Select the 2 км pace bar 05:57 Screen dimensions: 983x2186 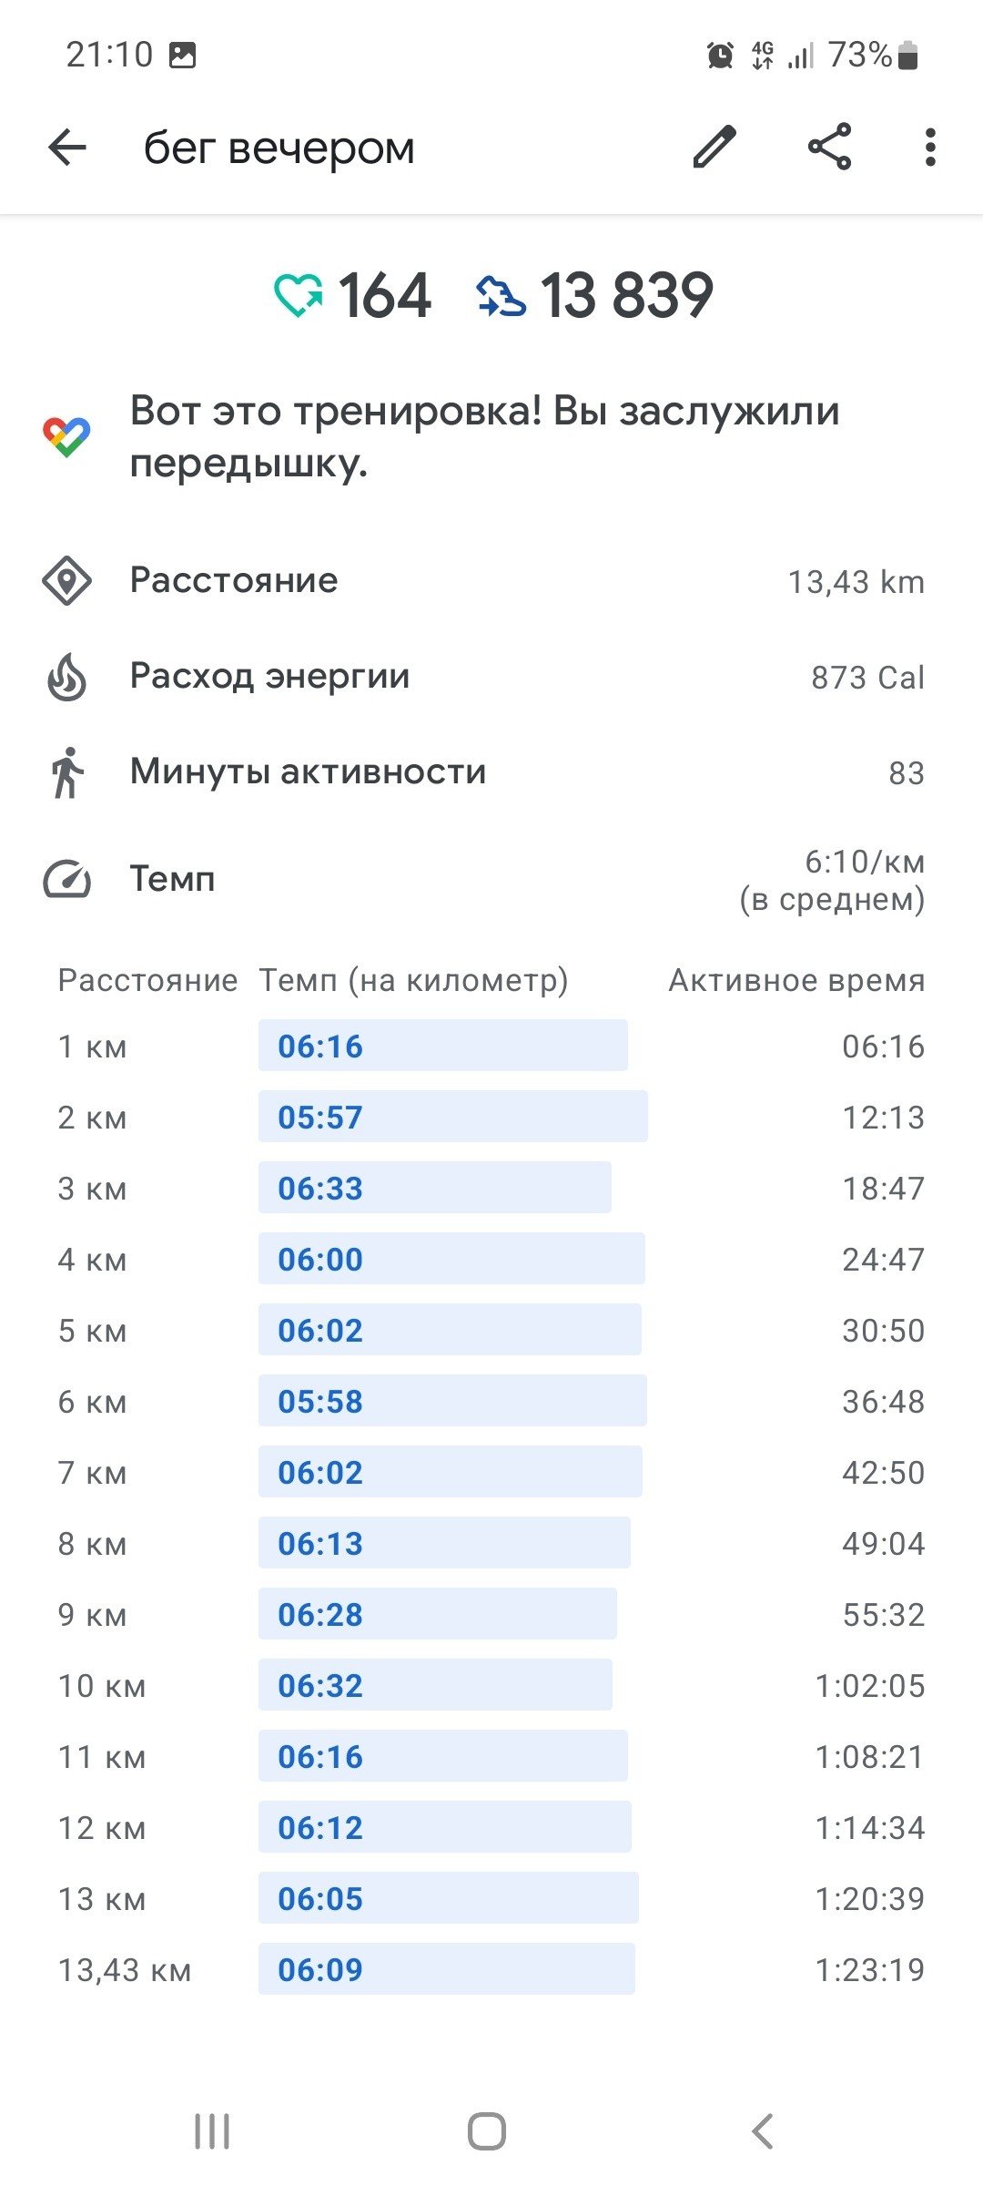point(452,1117)
